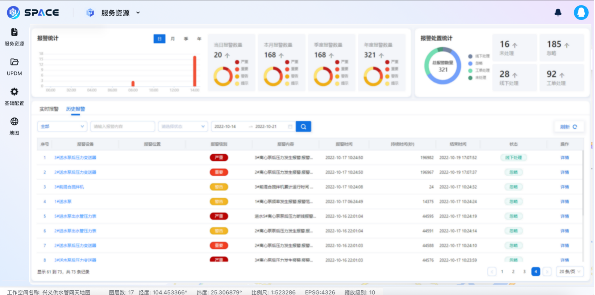This screenshot has width=595, height=295.
Task: Click the 28 线下处理 stat card
Action: click(x=515, y=78)
